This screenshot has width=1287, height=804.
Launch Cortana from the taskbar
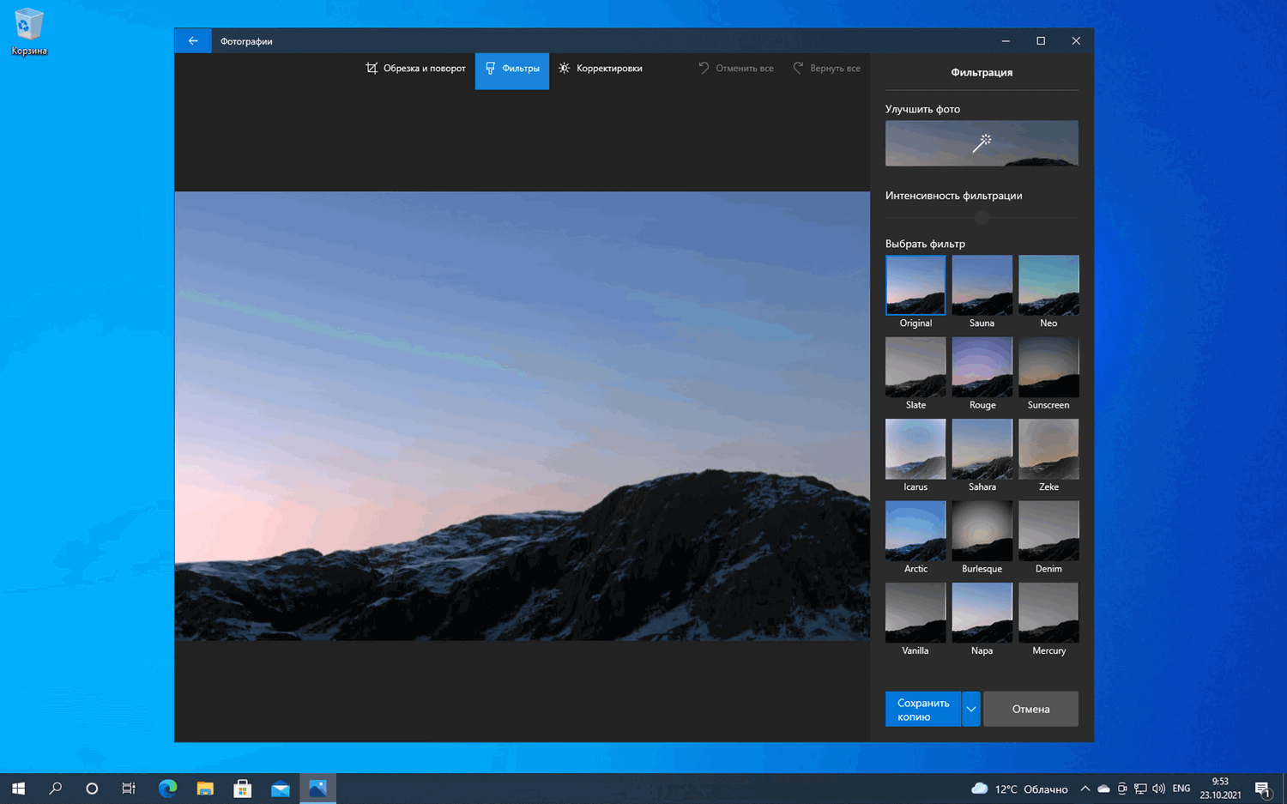(92, 789)
